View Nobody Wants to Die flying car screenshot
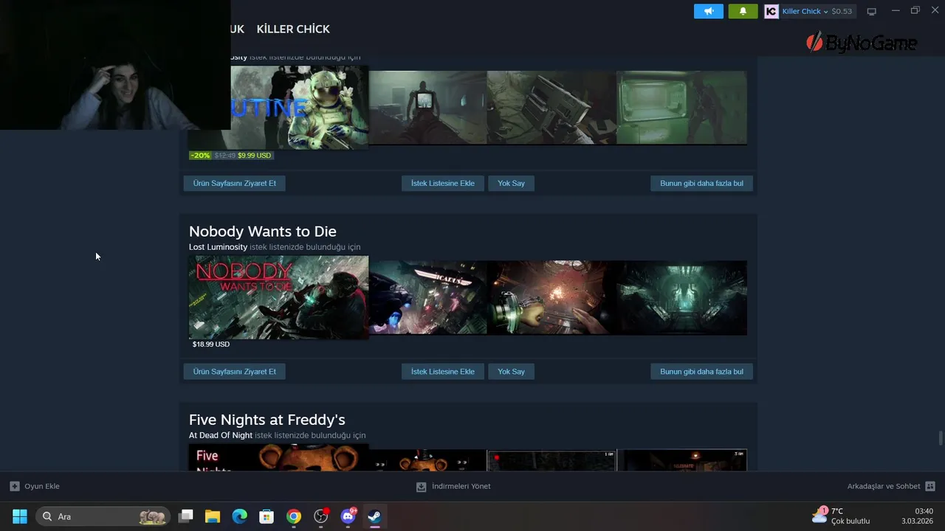This screenshot has width=945, height=531. click(x=427, y=297)
